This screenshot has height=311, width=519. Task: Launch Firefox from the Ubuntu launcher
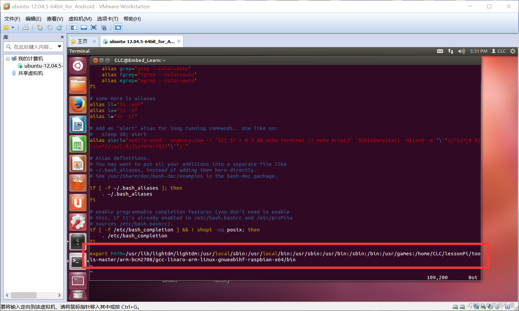point(78,105)
